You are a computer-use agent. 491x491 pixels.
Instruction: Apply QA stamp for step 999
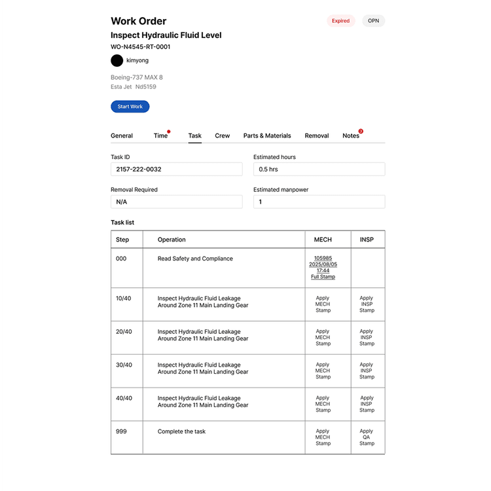(x=367, y=437)
